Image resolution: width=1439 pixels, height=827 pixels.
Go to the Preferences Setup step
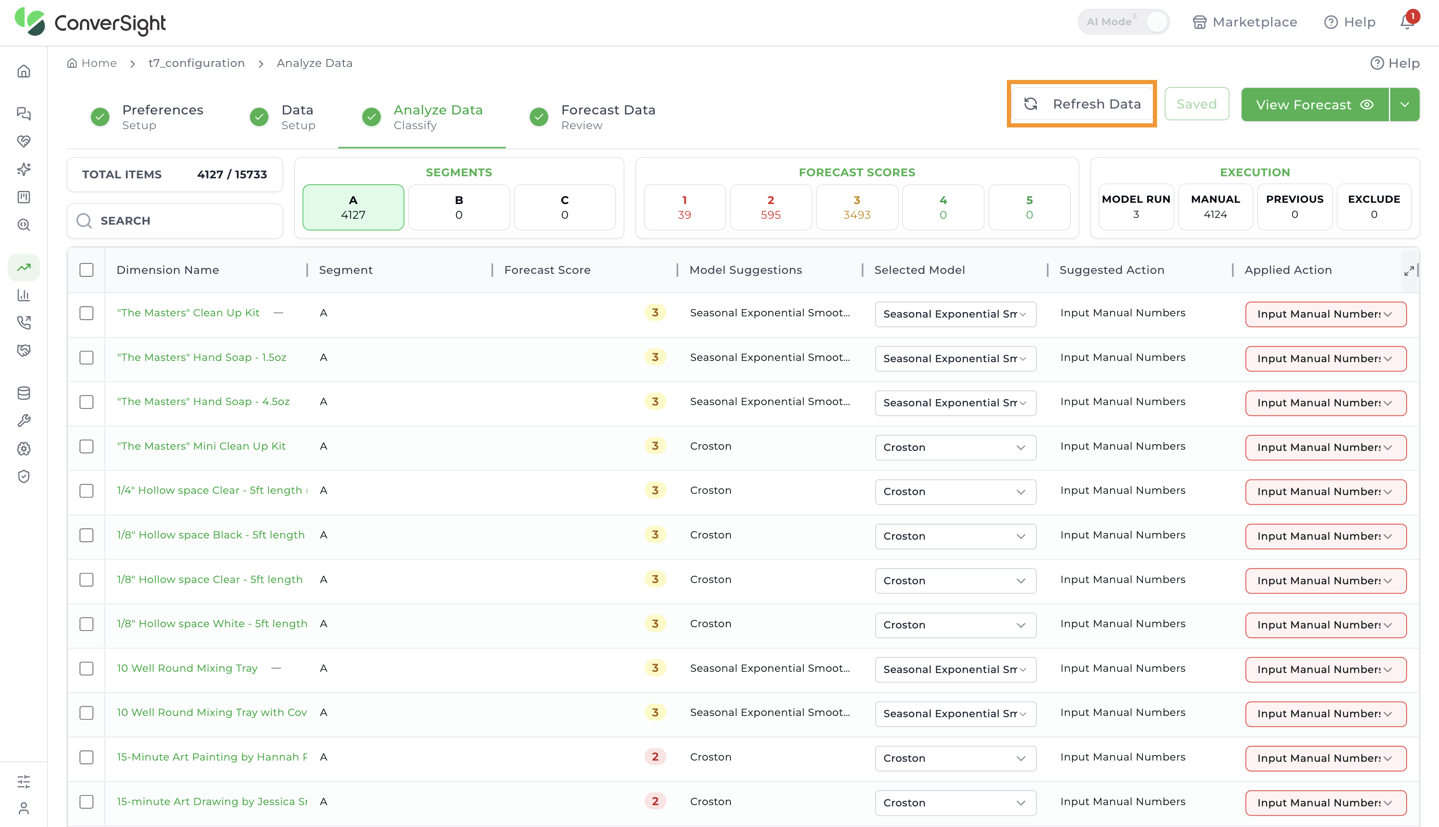[x=146, y=117]
